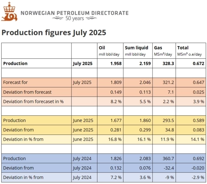Select the Oil column header

(102, 48)
